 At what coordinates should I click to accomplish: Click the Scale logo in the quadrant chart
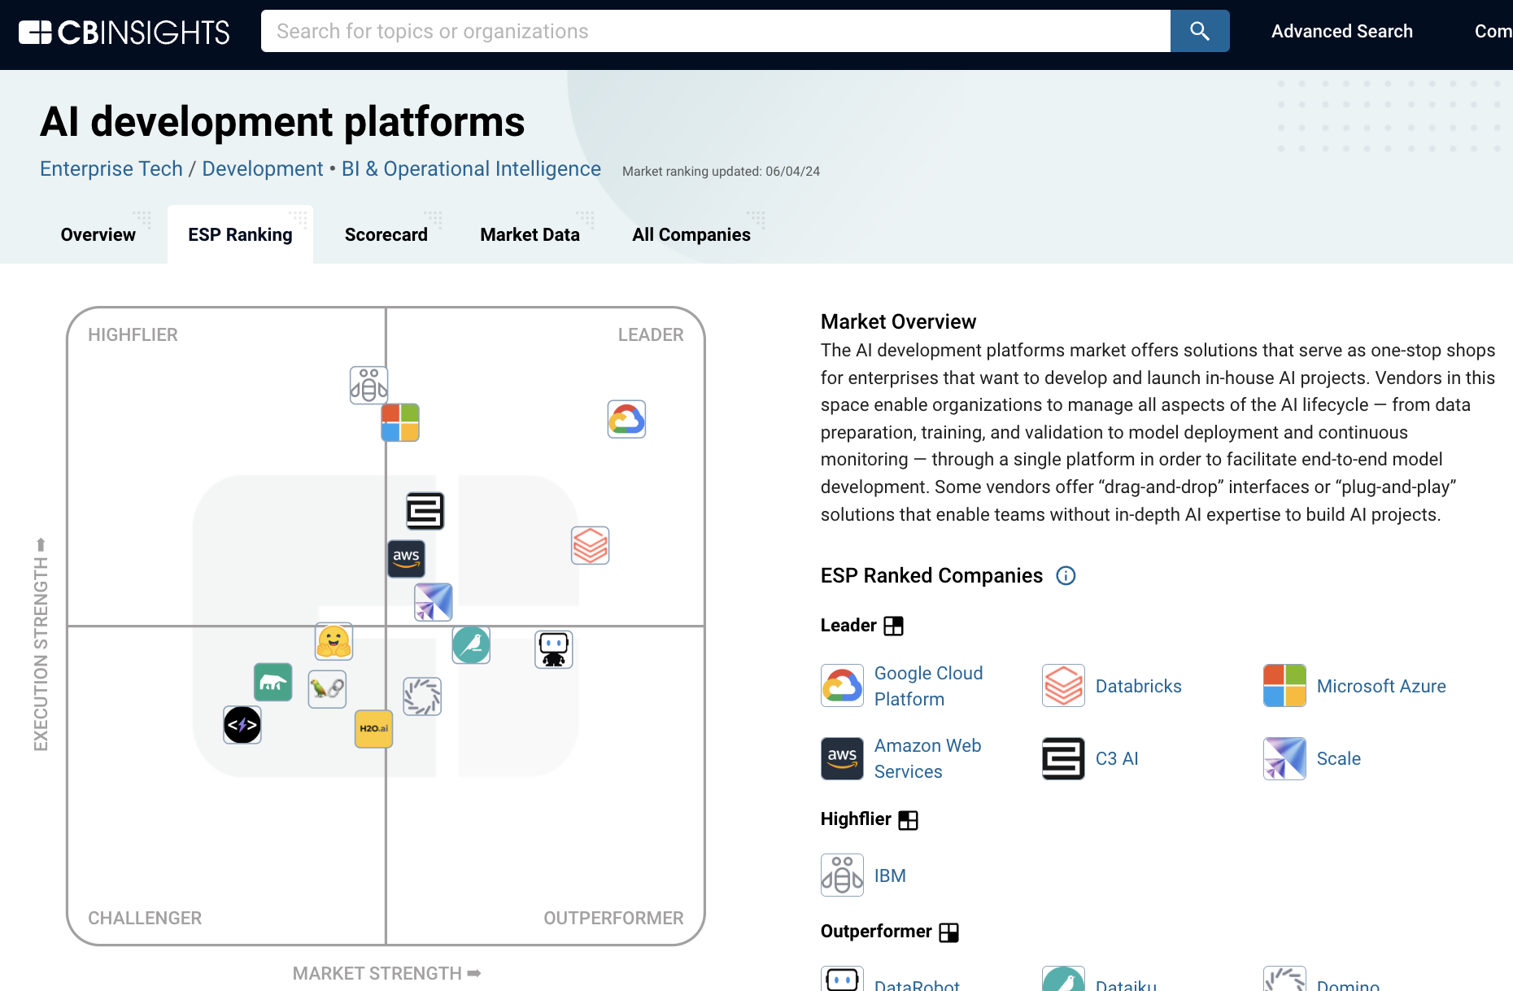tap(433, 602)
